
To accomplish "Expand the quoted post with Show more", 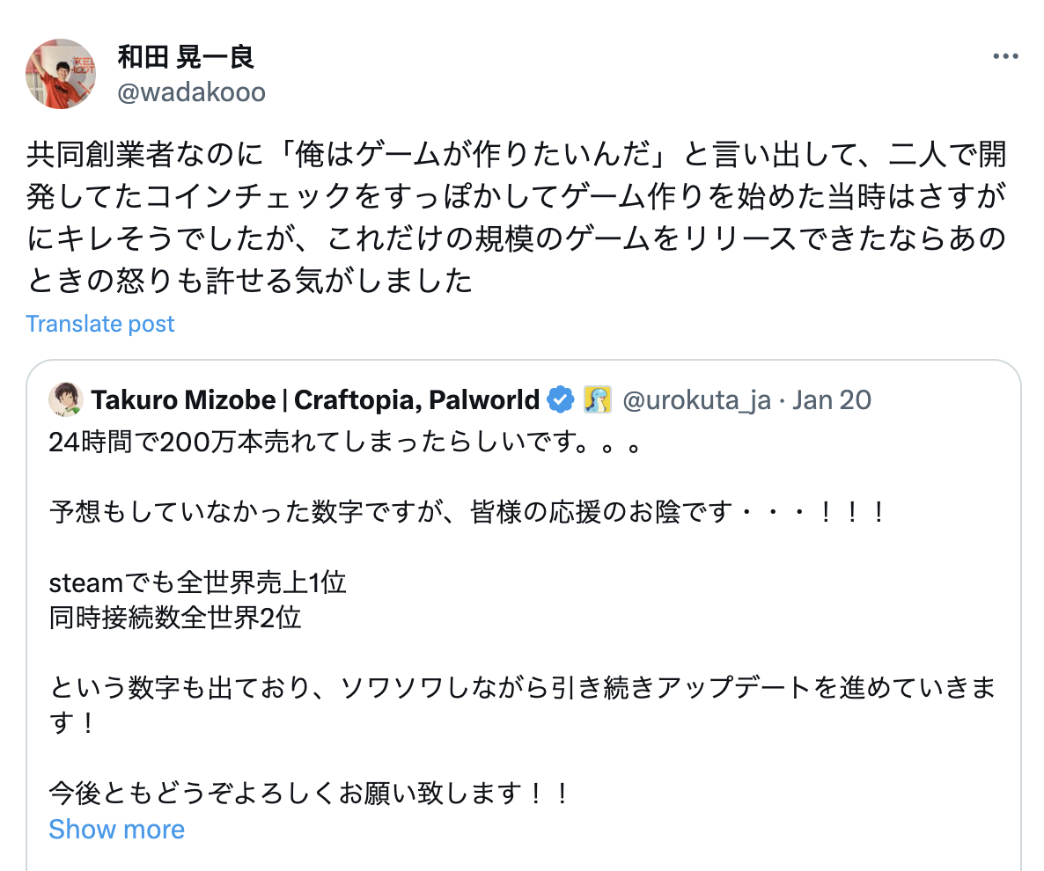I will pos(116,829).
